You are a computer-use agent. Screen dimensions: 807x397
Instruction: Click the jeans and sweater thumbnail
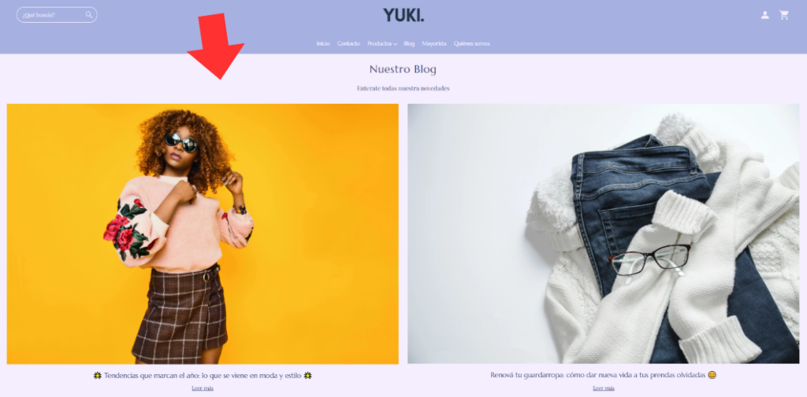(603, 233)
